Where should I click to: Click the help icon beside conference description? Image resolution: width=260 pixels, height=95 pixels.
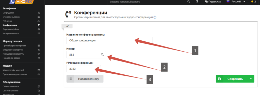(155, 17)
